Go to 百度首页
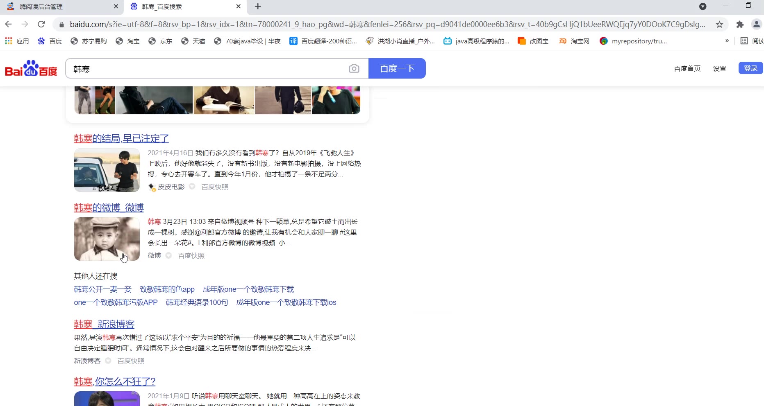Image resolution: width=764 pixels, height=406 pixels. click(687, 68)
